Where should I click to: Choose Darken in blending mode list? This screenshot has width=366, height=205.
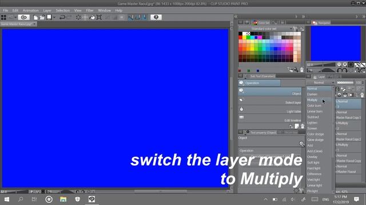319,95
